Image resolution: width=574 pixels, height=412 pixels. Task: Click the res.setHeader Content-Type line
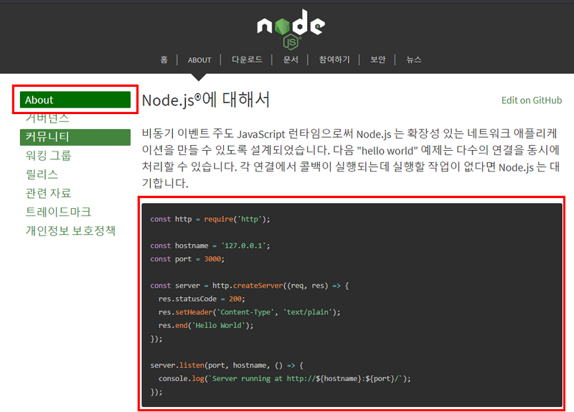(x=249, y=312)
